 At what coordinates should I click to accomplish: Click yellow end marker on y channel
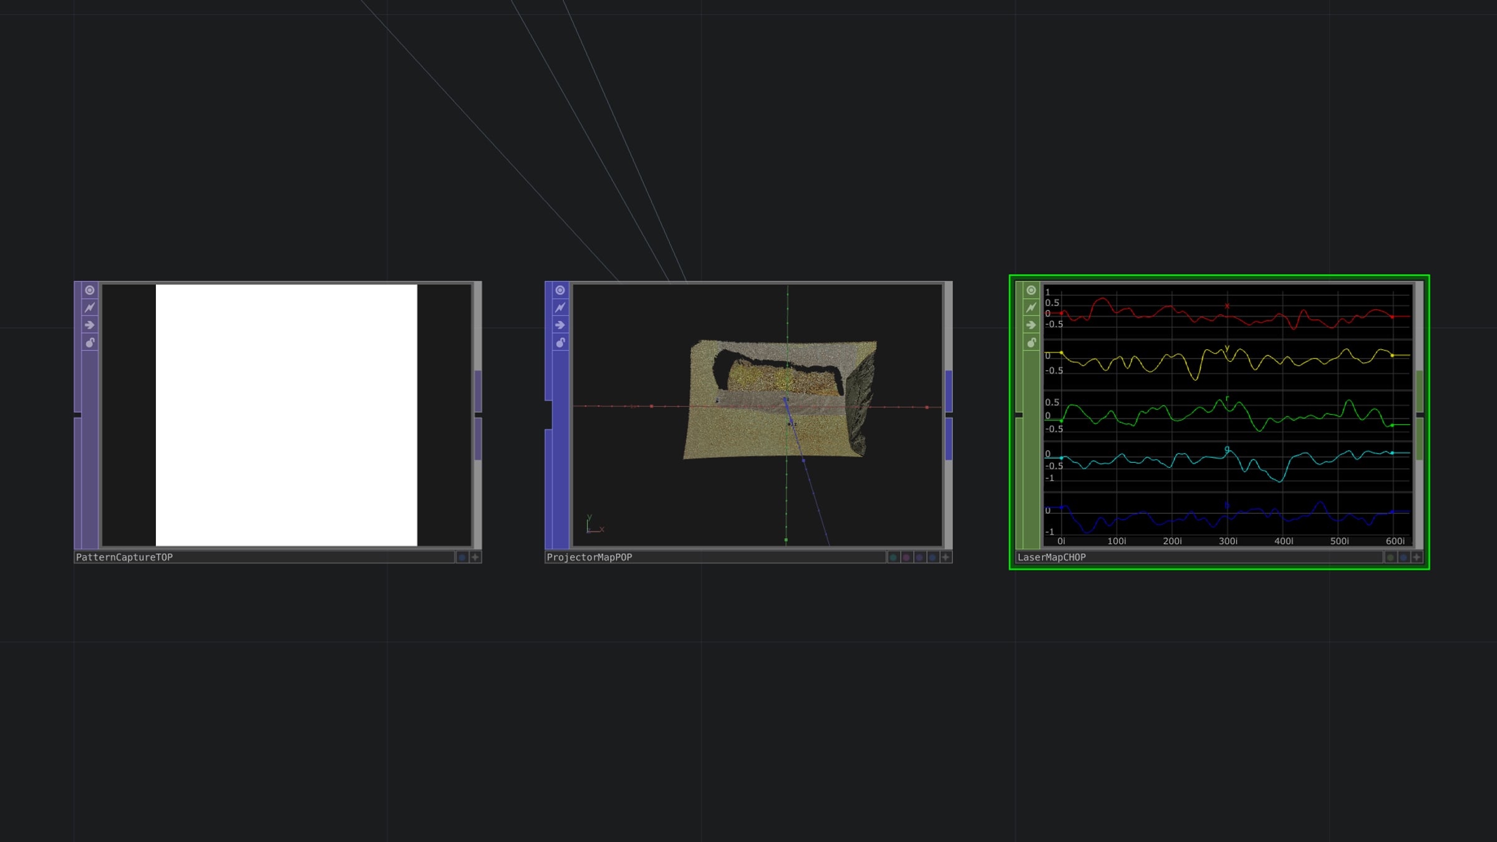[x=1392, y=356]
